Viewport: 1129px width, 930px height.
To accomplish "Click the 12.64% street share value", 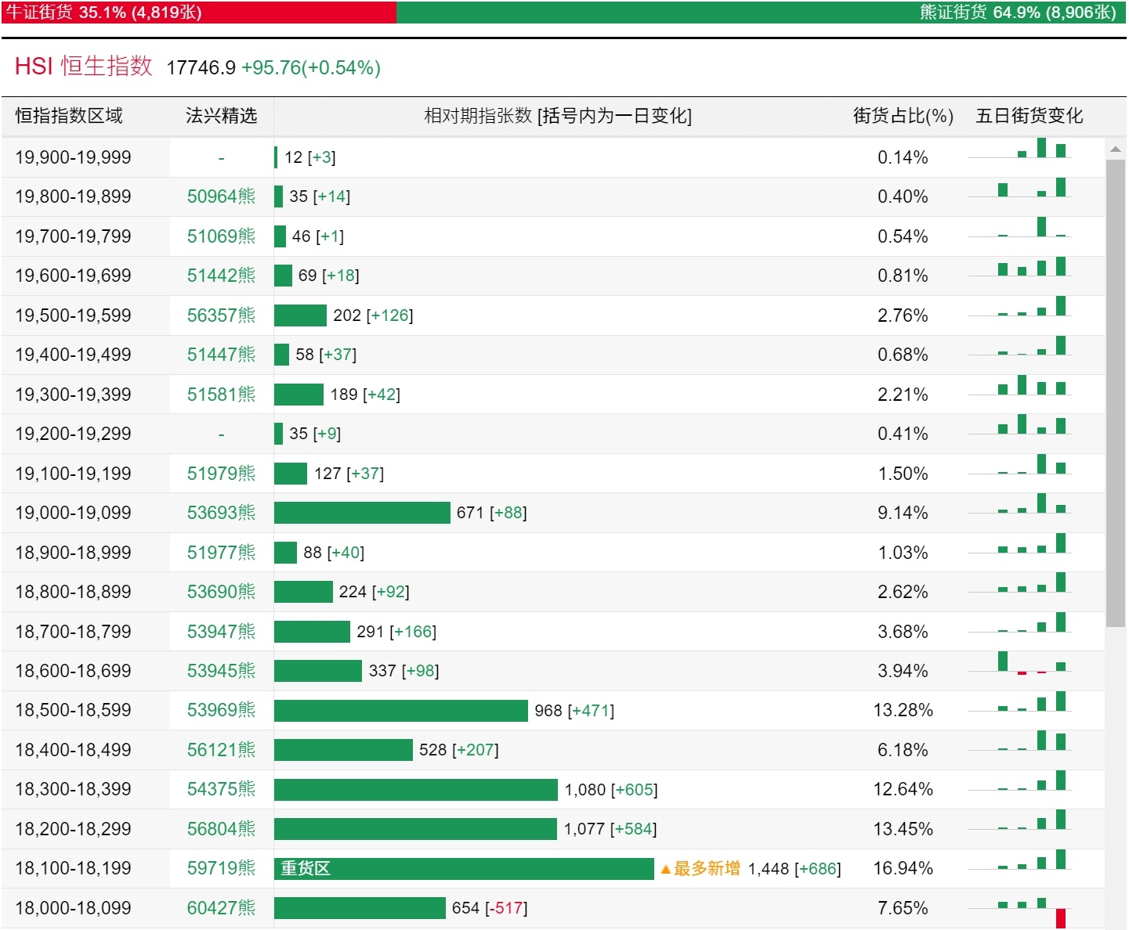I will (x=903, y=789).
